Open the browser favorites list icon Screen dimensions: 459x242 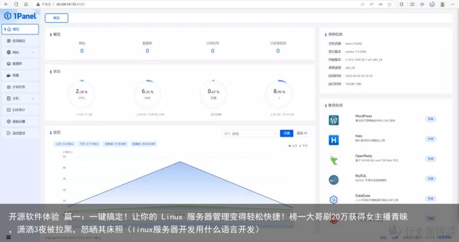pos(422,5)
